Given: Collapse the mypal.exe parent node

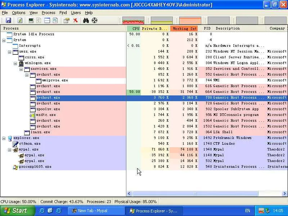Looking at the screenshot, I should point(10,150).
